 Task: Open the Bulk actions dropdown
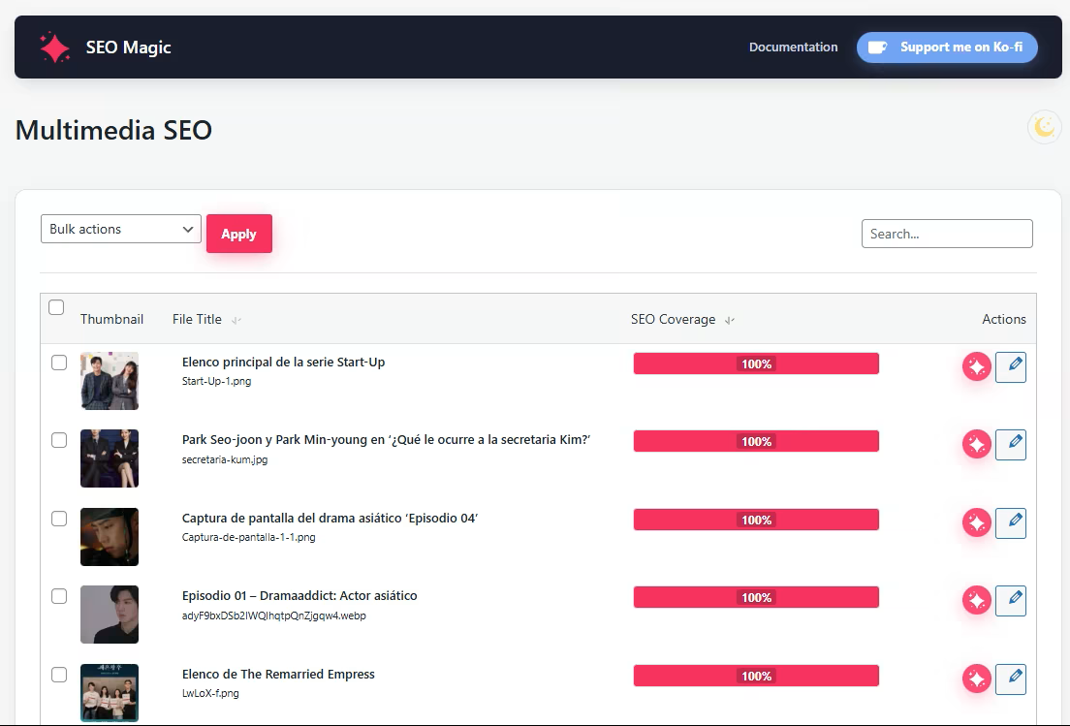click(120, 229)
